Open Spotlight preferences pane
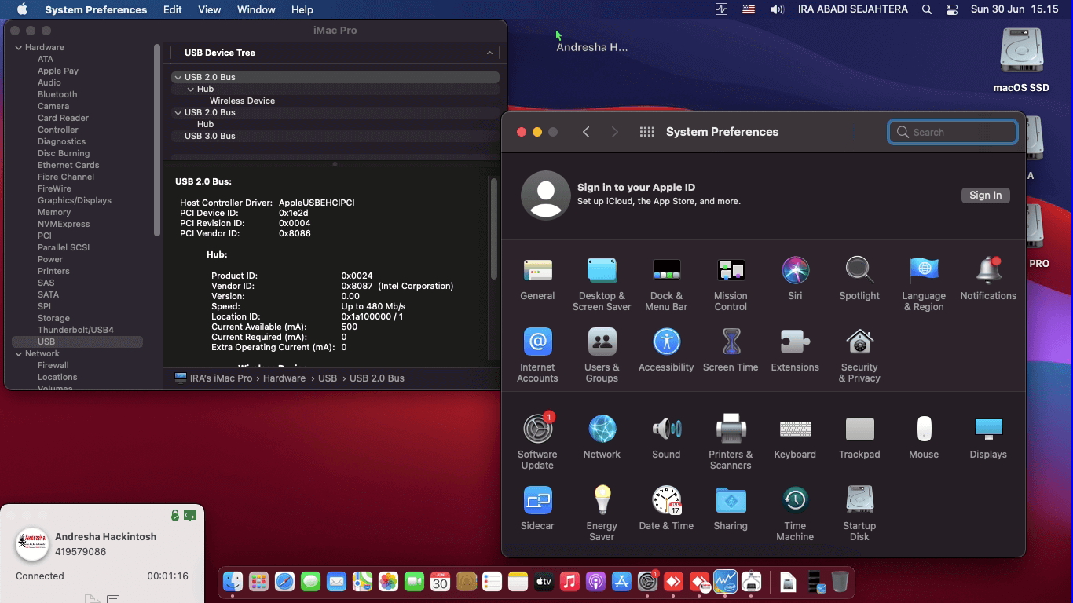 point(859,279)
